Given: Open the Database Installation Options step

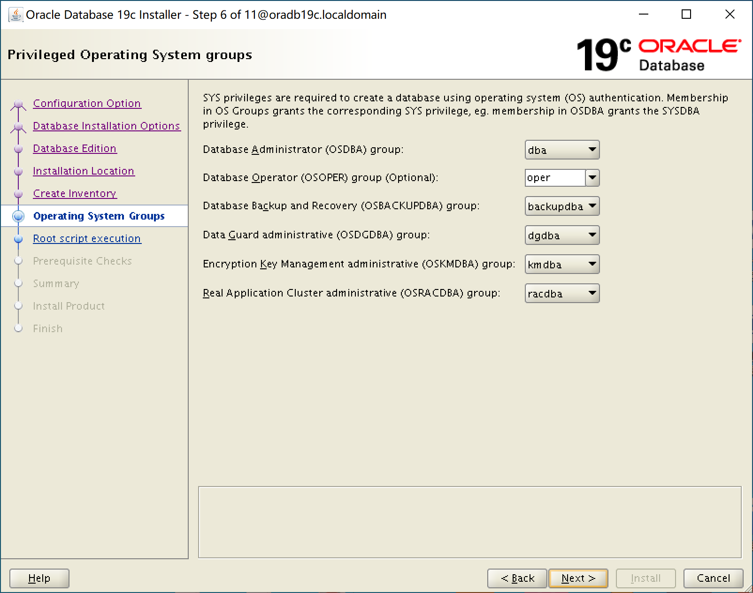Looking at the screenshot, I should click(107, 126).
